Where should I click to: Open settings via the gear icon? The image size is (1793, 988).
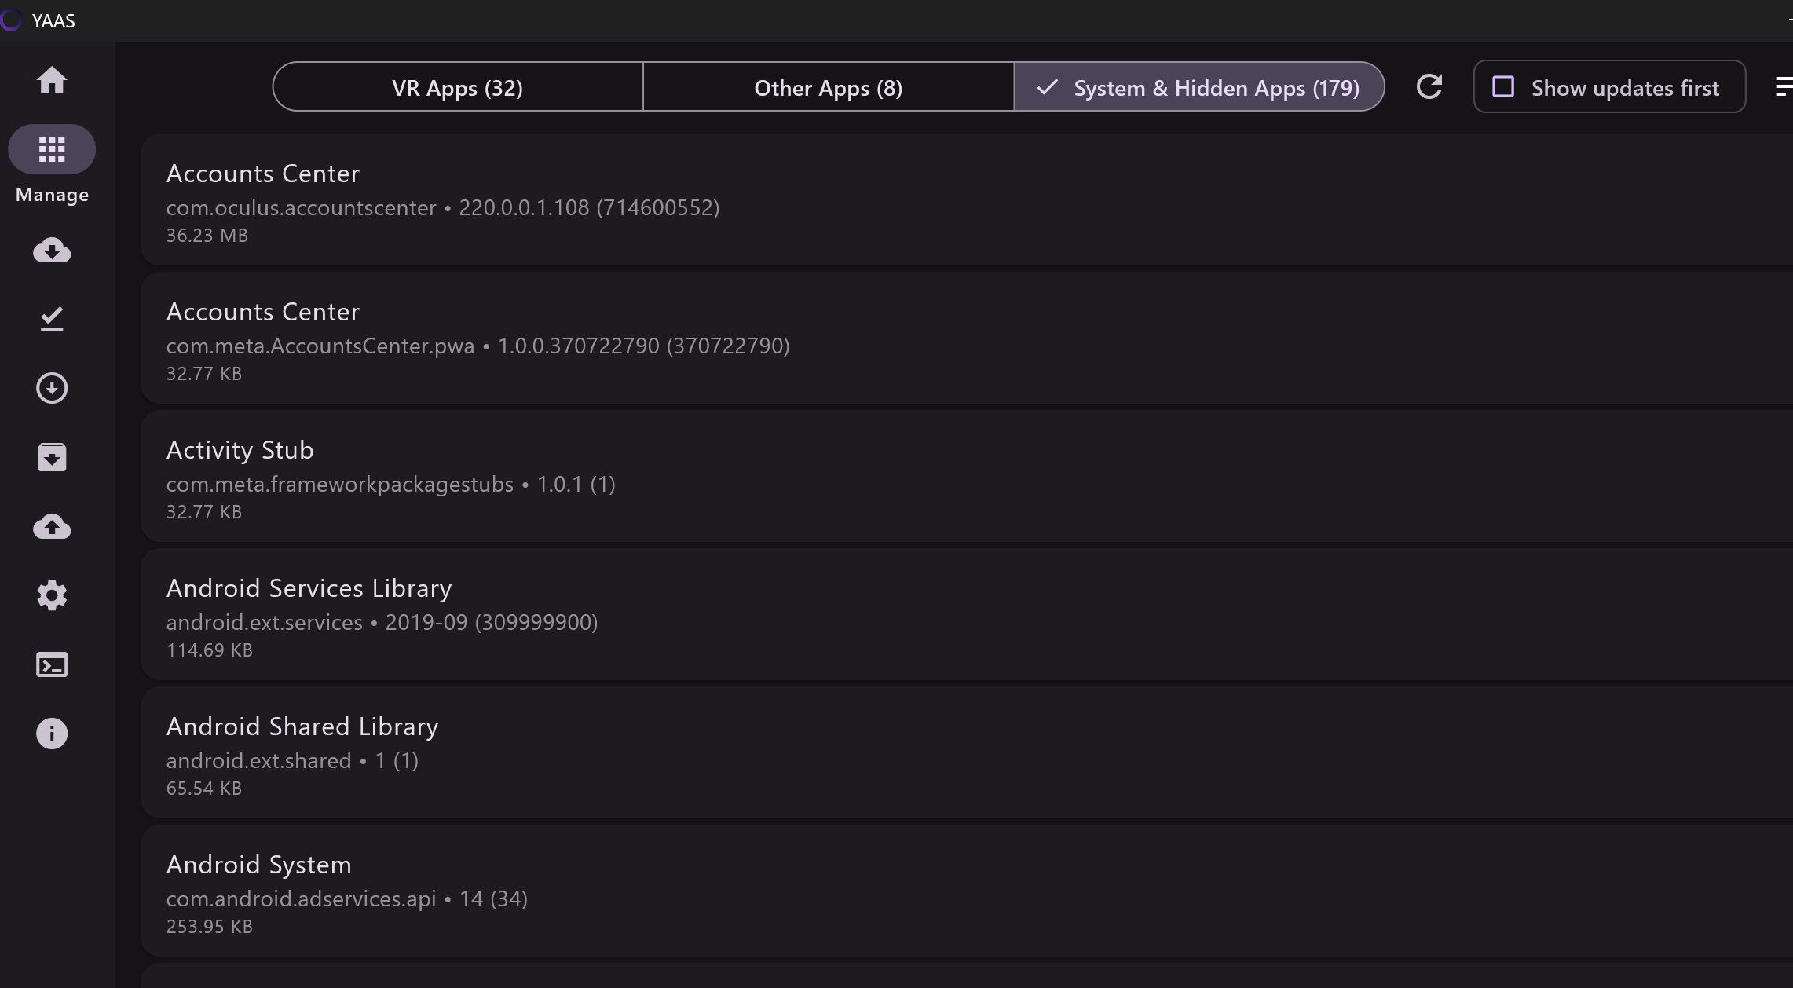coord(52,595)
